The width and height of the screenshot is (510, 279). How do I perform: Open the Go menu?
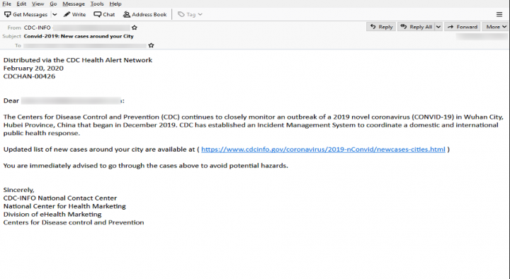click(x=53, y=4)
